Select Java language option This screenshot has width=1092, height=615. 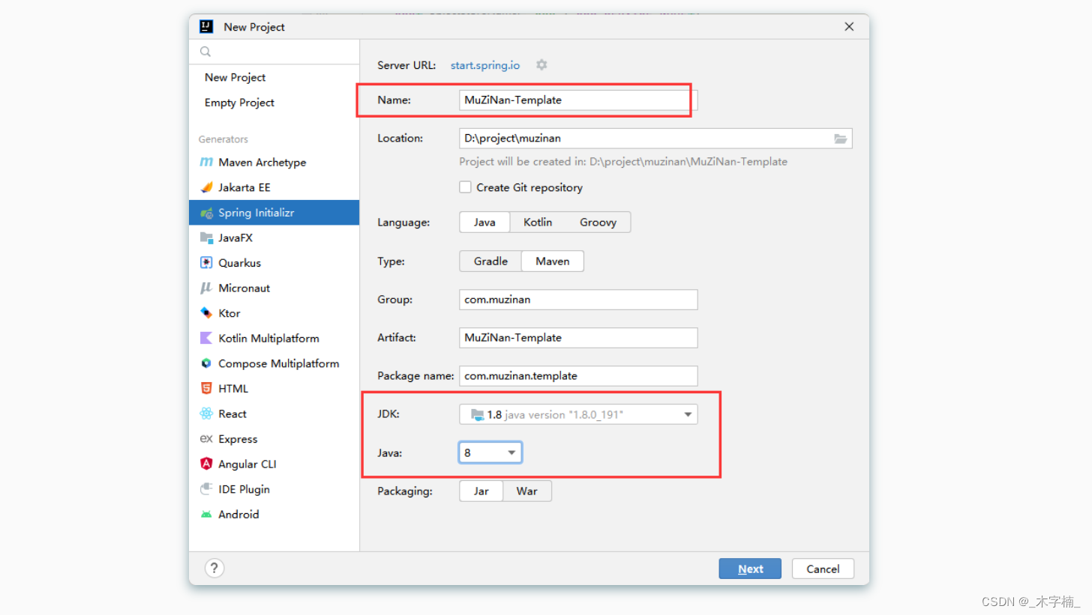coord(484,222)
